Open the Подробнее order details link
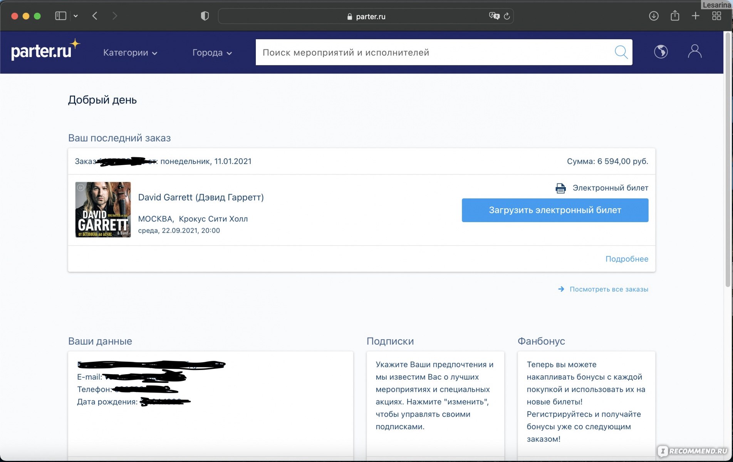Screen dimensions: 733x462 [x=627, y=259]
